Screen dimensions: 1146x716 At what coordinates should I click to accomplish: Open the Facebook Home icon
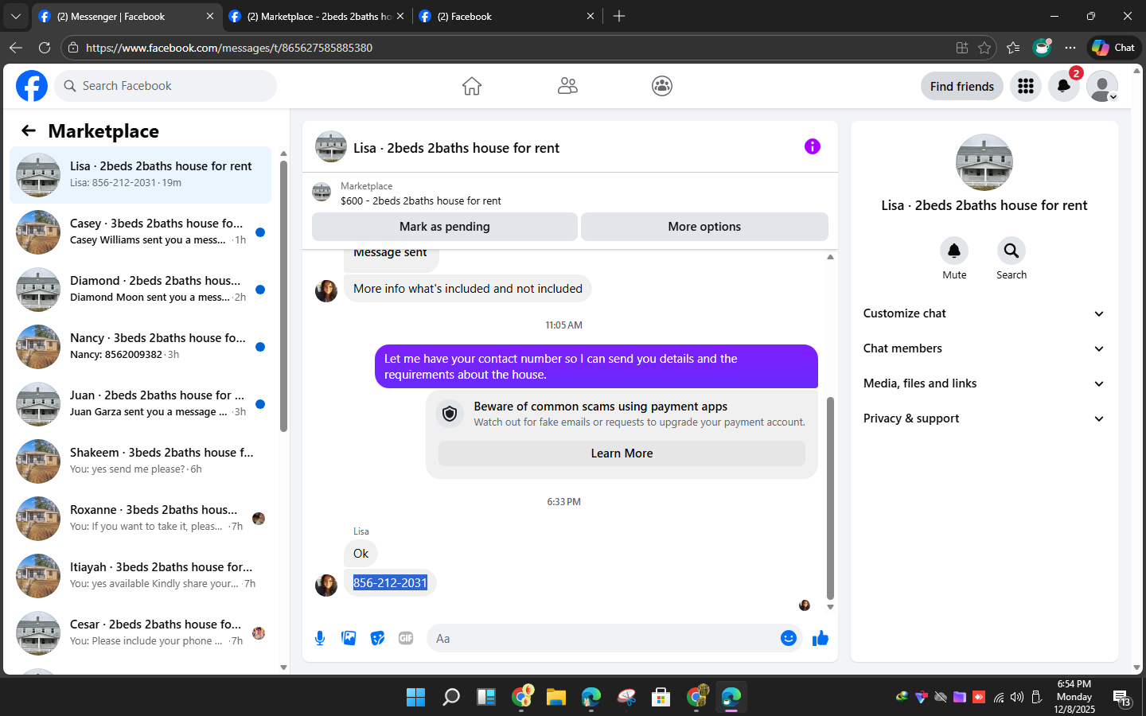click(x=472, y=86)
